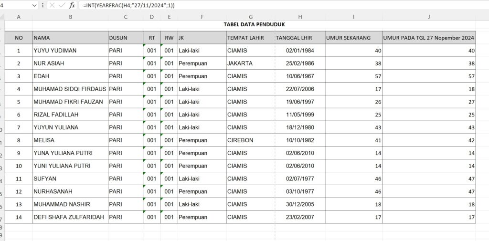Screen dimensions: 489x241
Task: Select the cell MUHAMAD SIDQI FIRDAUS
Action: point(71,89)
